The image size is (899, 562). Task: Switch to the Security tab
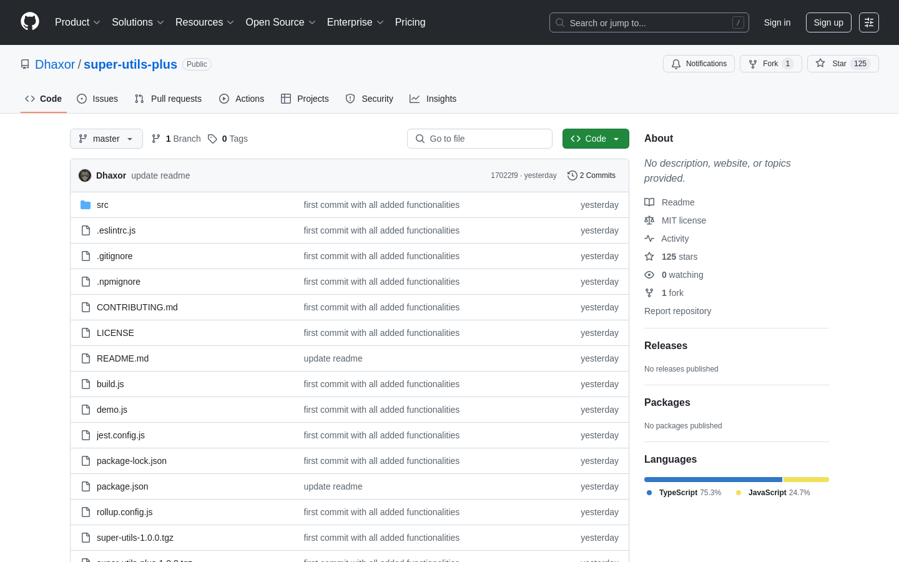tap(370, 99)
